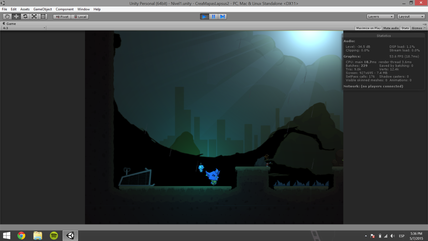Select the Rect transform tool

pos(43,16)
